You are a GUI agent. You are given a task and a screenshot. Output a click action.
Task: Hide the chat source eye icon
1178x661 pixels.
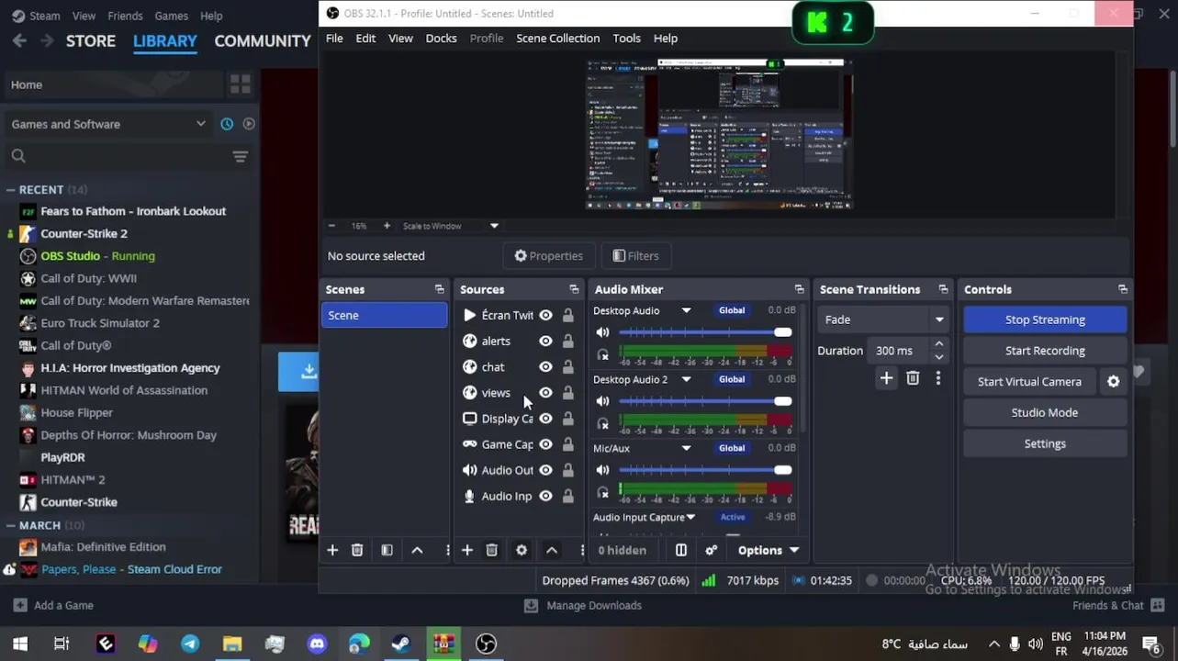[x=545, y=366]
